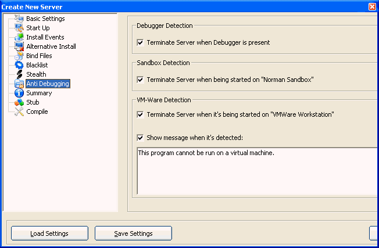Select the Stealth icon
Viewport: 379px width, 248px height.
19,74
